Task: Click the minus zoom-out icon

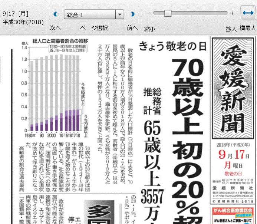Action: point(147,13)
